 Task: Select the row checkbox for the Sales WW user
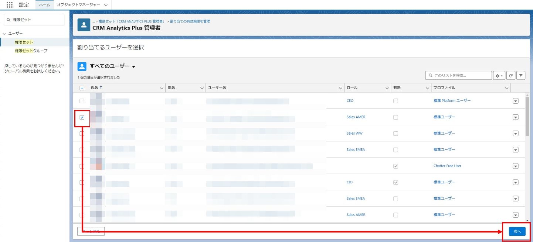tap(82, 134)
